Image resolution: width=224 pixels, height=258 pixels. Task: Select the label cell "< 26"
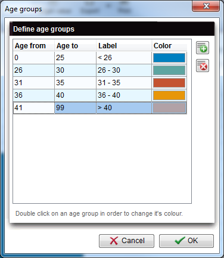tap(124, 58)
